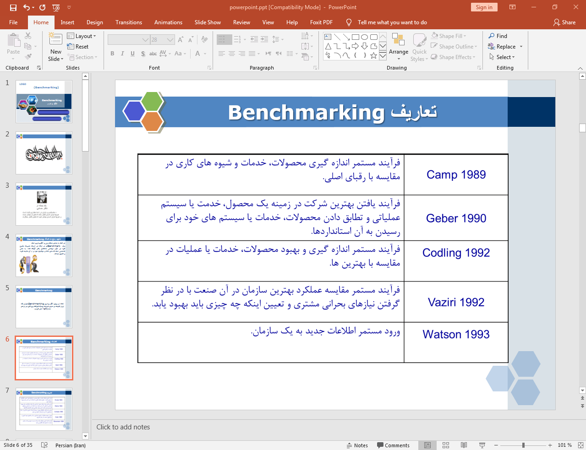The width and height of the screenshot is (586, 450).
Task: Switch to the Design tab
Action: click(x=94, y=22)
